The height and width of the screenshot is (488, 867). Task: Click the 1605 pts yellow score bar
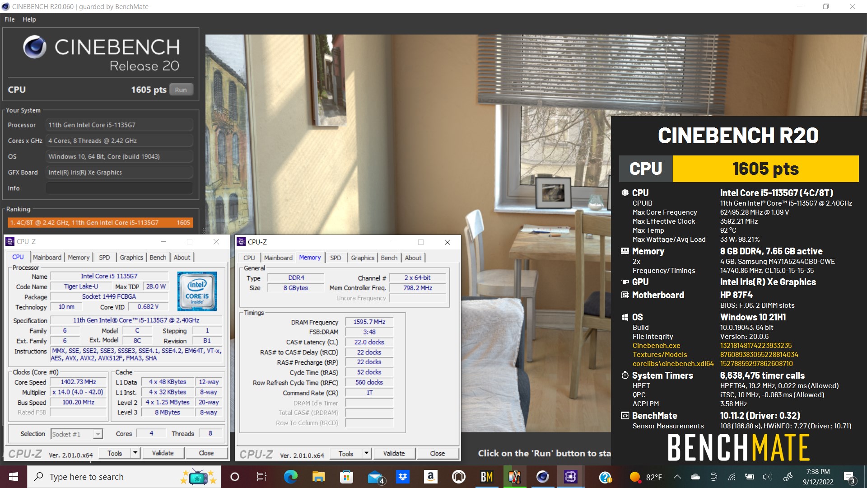coord(765,169)
